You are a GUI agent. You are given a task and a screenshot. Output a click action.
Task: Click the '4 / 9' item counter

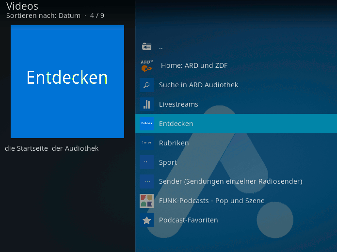97,16
